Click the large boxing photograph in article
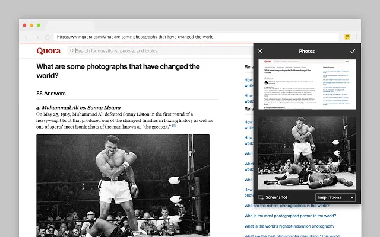 (x=123, y=185)
